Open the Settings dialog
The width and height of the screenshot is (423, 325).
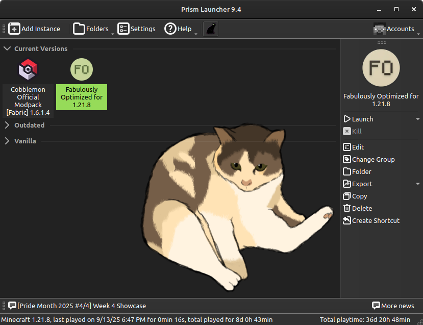click(x=136, y=29)
